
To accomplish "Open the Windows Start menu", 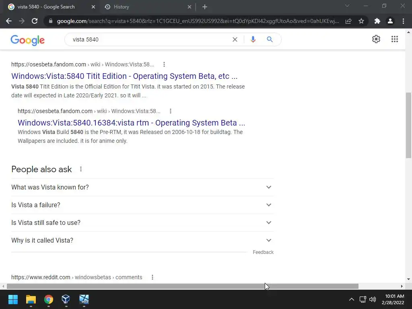I will pos(13,299).
